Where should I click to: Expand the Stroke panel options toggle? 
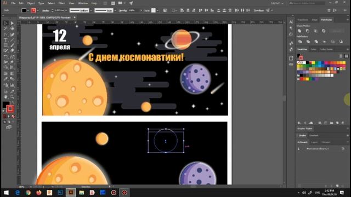297,135
